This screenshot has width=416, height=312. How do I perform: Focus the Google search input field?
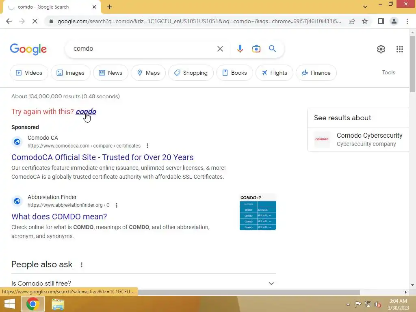coord(143,49)
